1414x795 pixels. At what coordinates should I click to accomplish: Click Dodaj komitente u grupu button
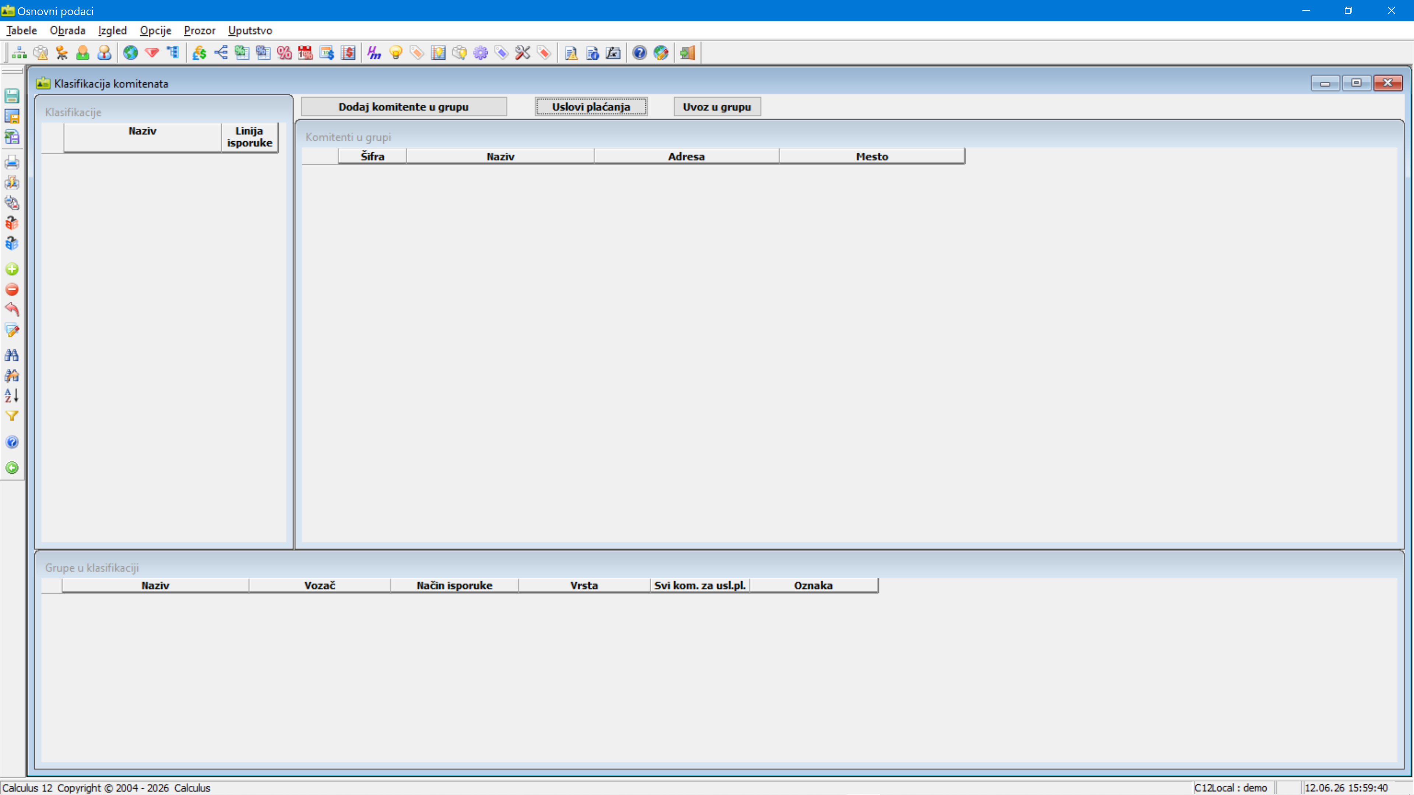[404, 106]
